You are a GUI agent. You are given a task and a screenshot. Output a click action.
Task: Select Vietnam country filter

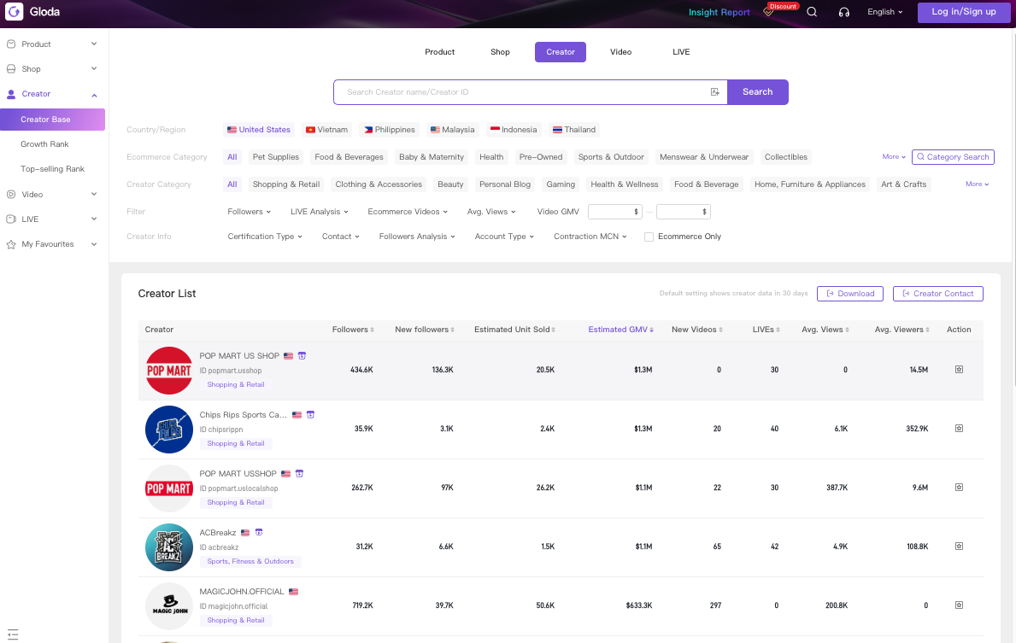coord(326,130)
